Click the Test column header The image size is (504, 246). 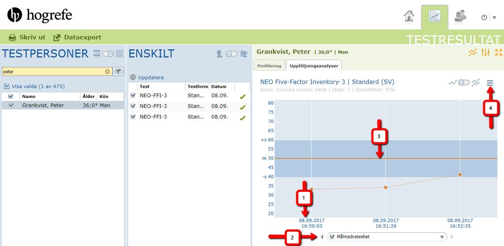[x=162, y=87]
